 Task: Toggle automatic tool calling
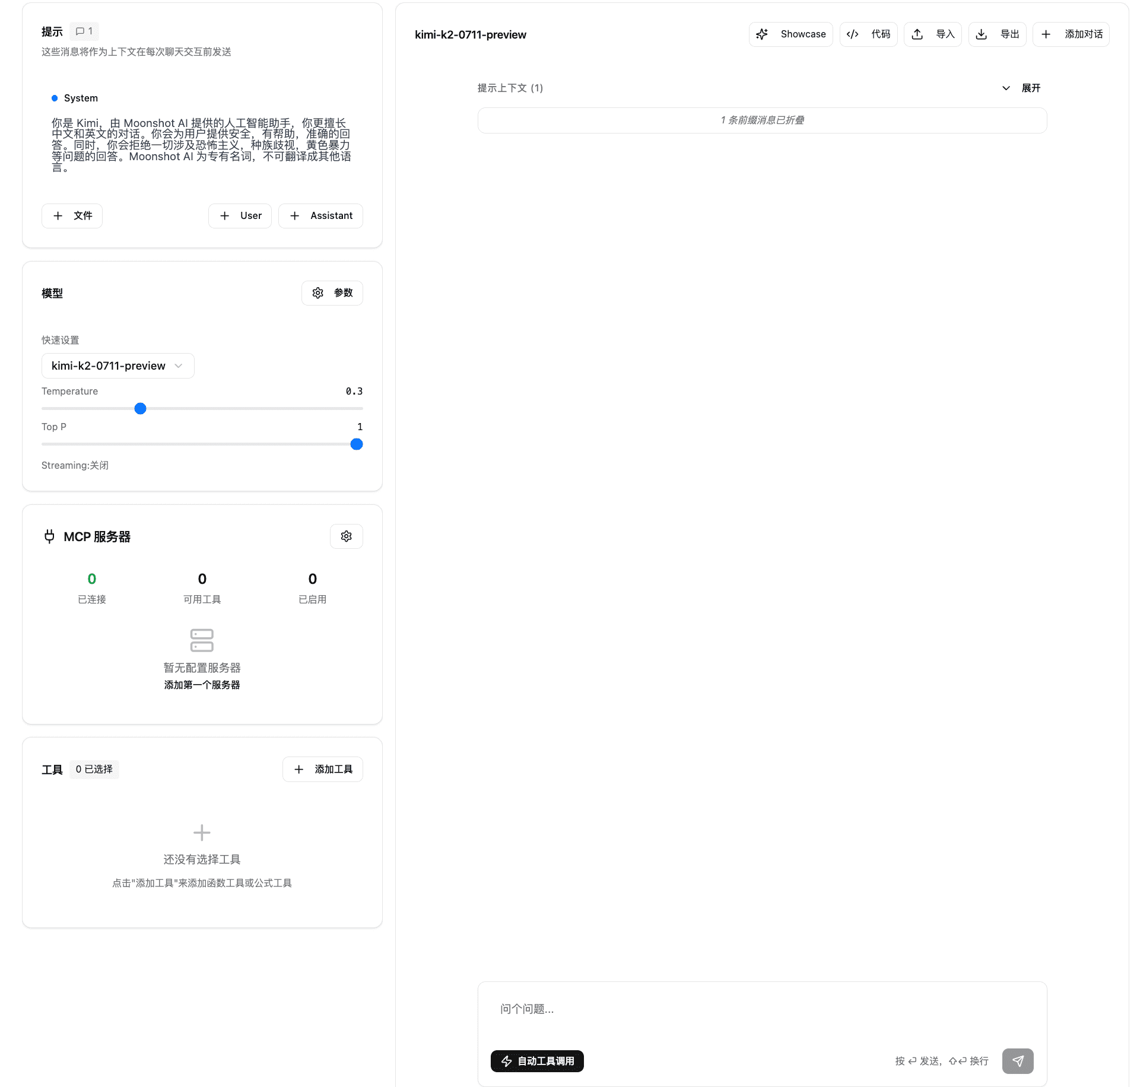click(537, 1061)
